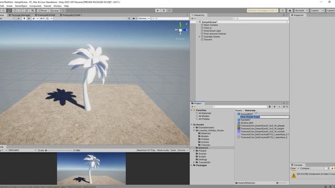This screenshot has width=335, height=188.
Task: Open the 1900x900 resolution dropdown
Action: pyautogui.click(x=22, y=150)
